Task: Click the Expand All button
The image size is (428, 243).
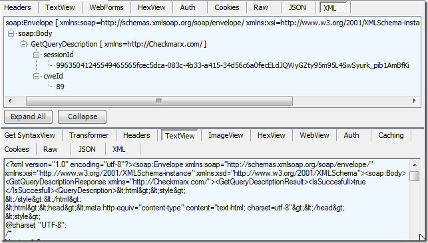Action: coord(28,117)
